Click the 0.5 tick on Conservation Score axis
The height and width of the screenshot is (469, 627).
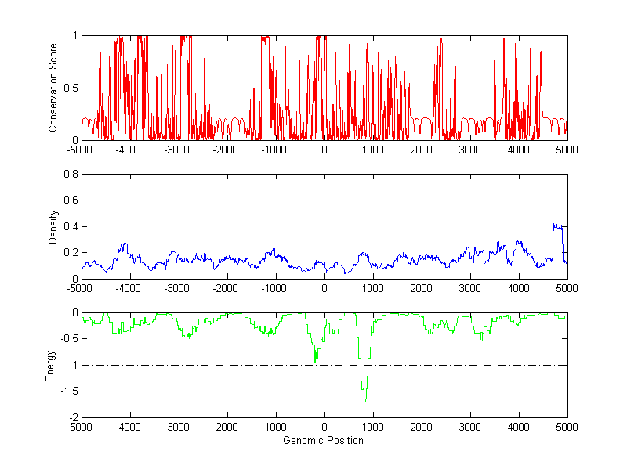tap(70, 88)
